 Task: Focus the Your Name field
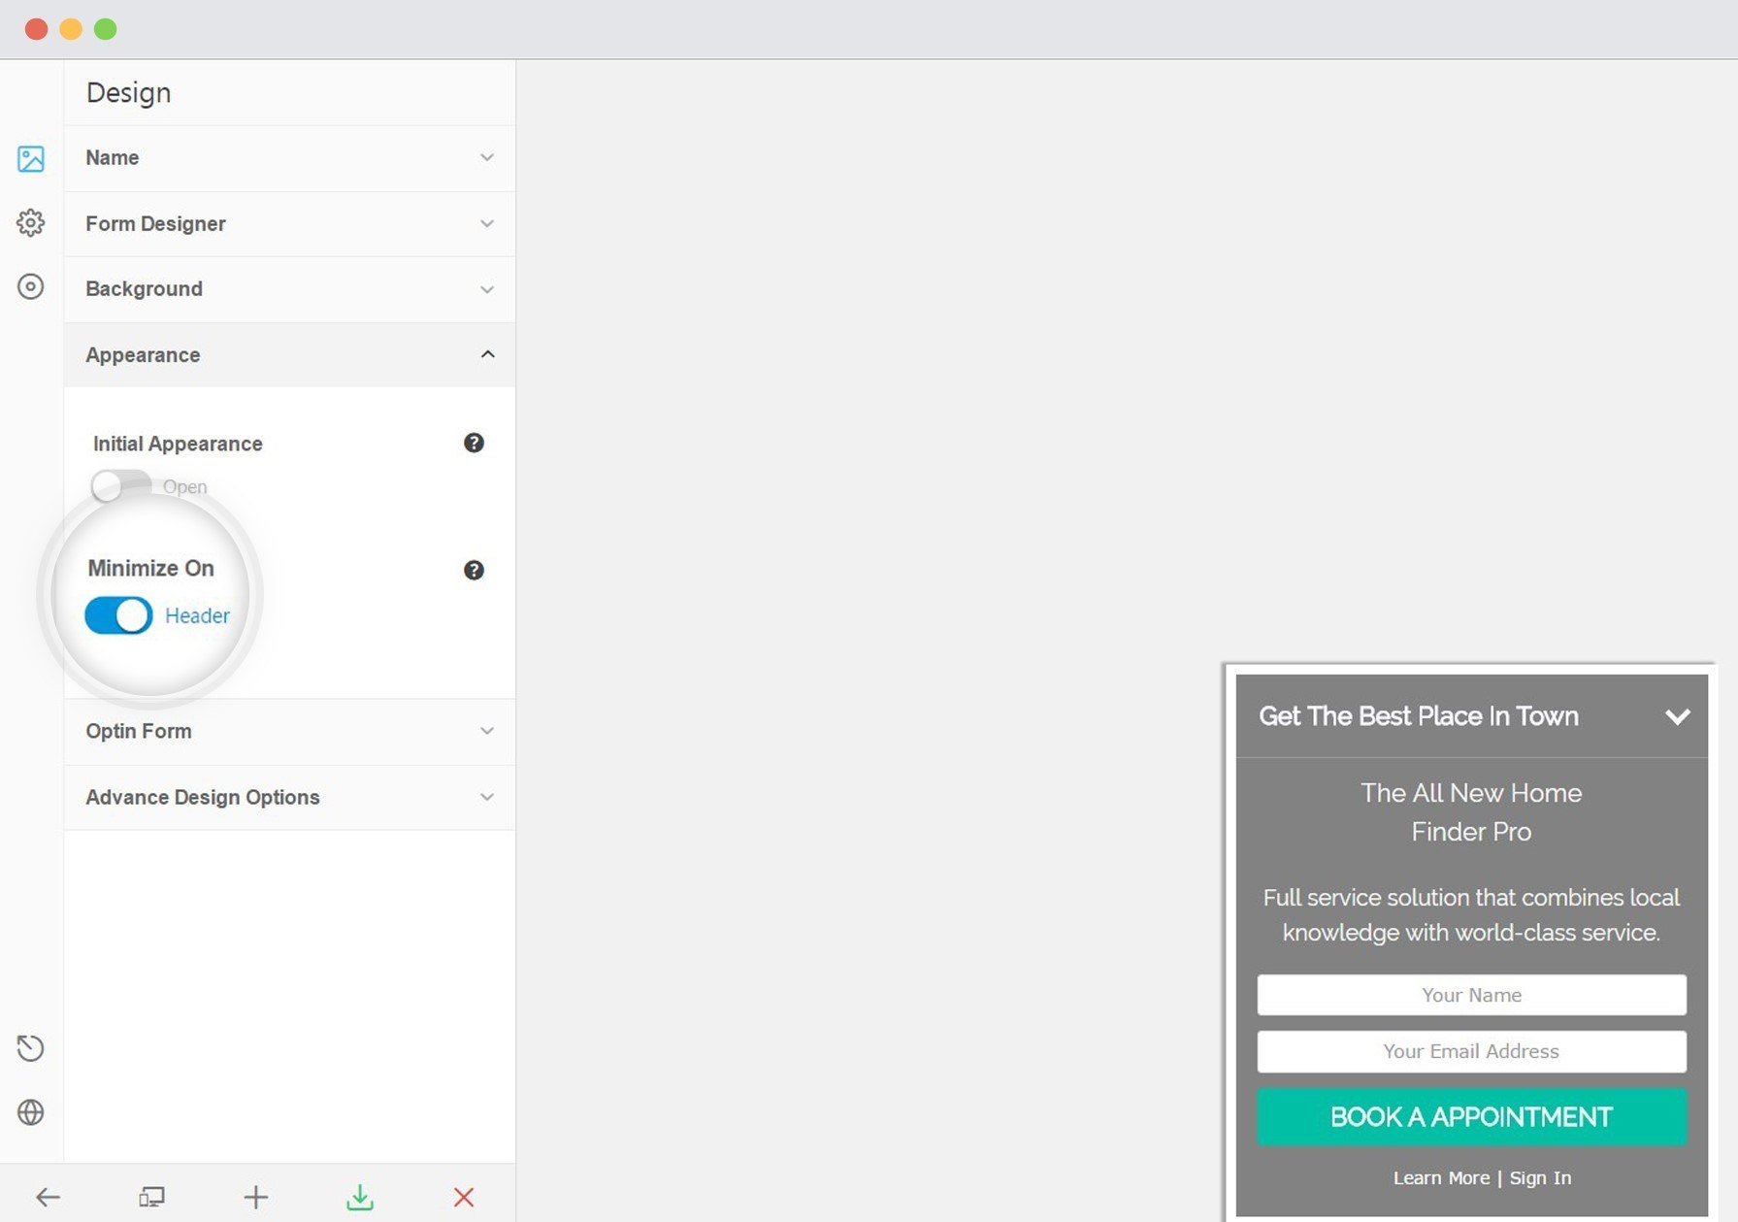[x=1471, y=995]
